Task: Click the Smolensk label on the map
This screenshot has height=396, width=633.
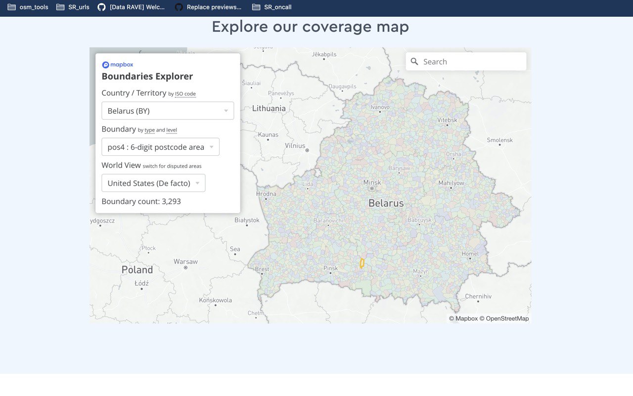Action: coord(500,140)
